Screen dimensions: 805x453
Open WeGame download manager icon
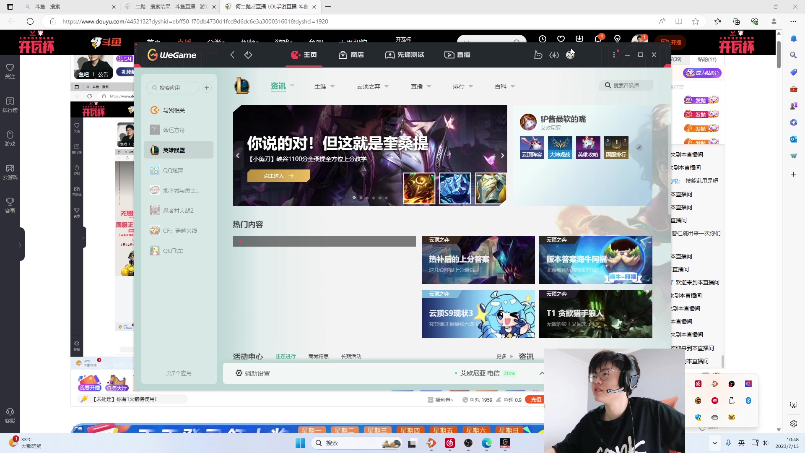click(554, 55)
